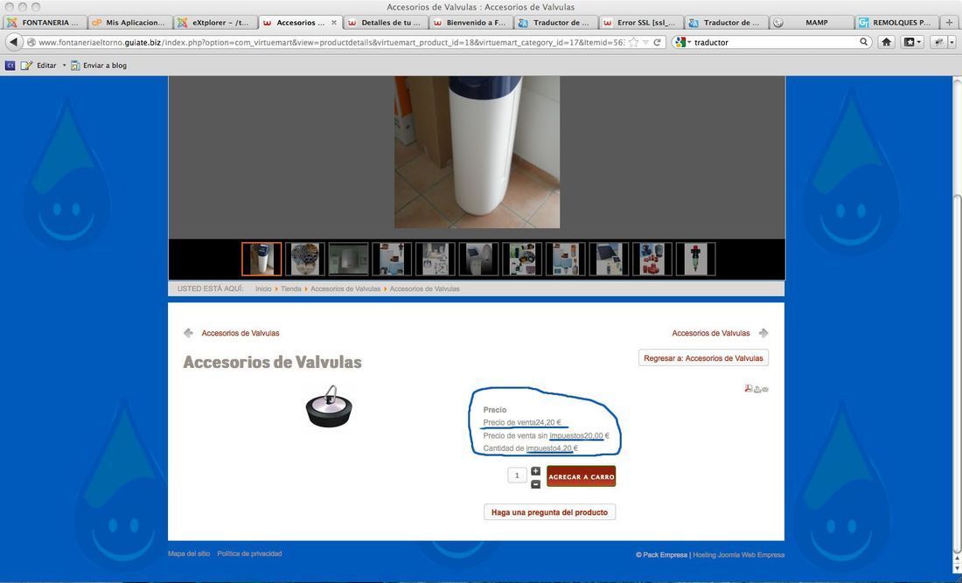This screenshot has height=583, width=962.
Task: Click Enviar a blog toolbar item
Action: pos(99,66)
